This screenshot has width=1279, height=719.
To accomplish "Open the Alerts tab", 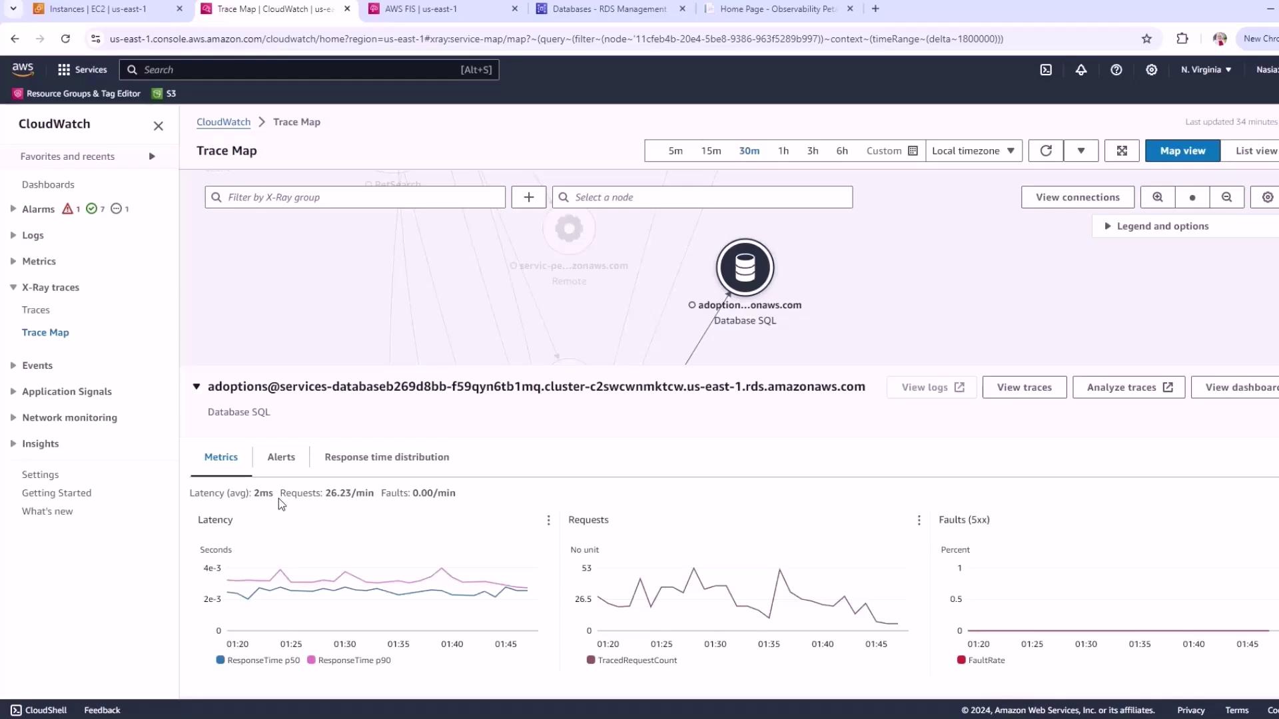I will [280, 457].
